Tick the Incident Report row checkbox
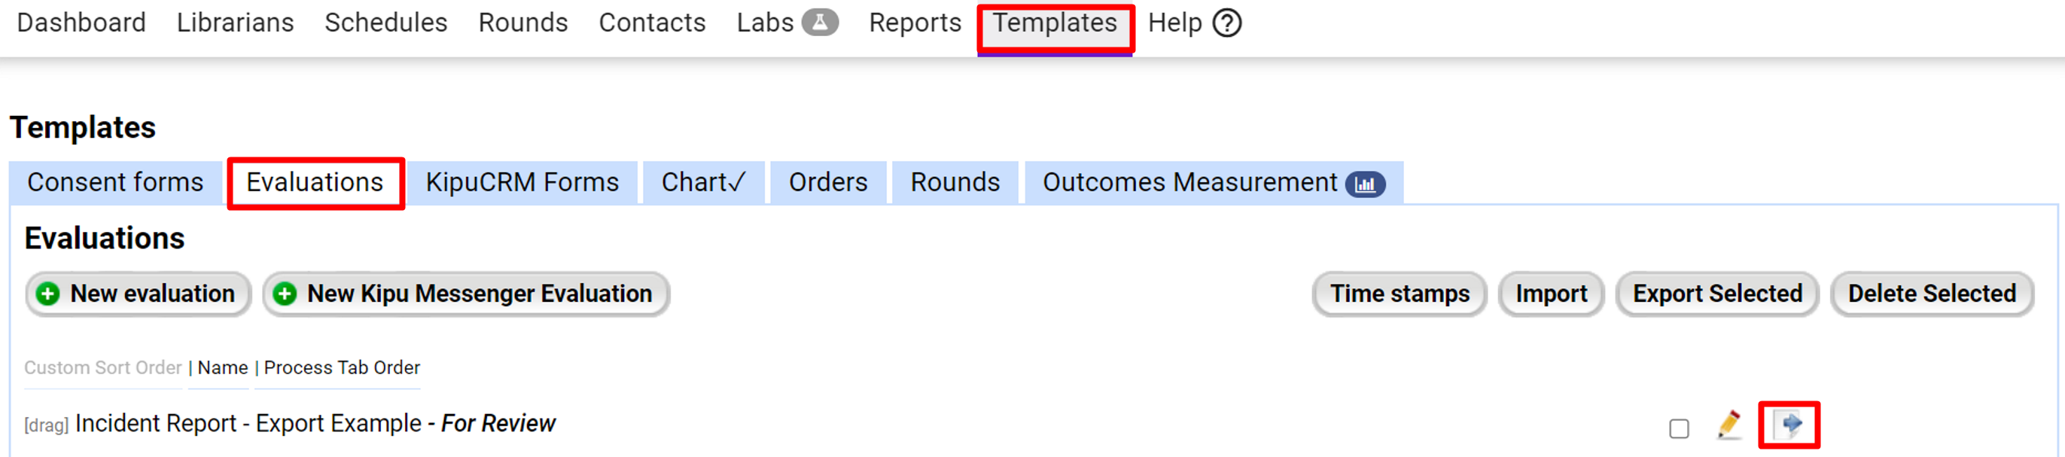Viewport: 2065px width, 457px height. [x=1679, y=429]
